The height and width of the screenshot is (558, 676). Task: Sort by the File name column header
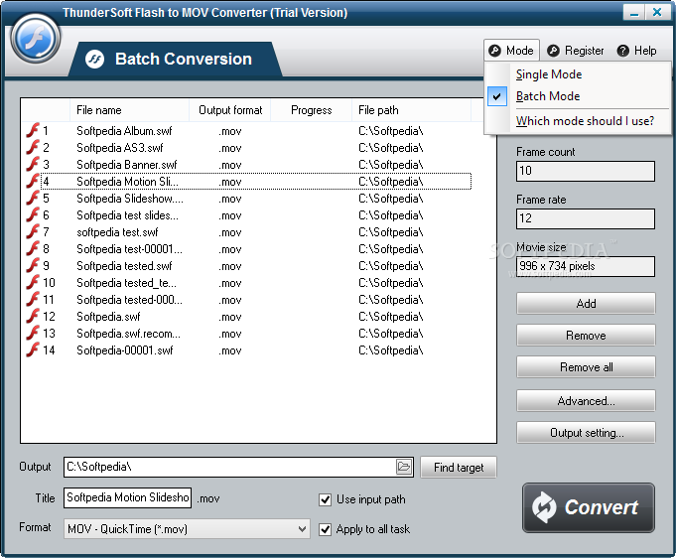coord(129,110)
